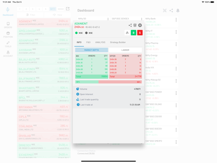Tap the fullscreen scan icon on Dashboard header
The height and width of the screenshot is (163, 217).
click(x=165, y=11)
